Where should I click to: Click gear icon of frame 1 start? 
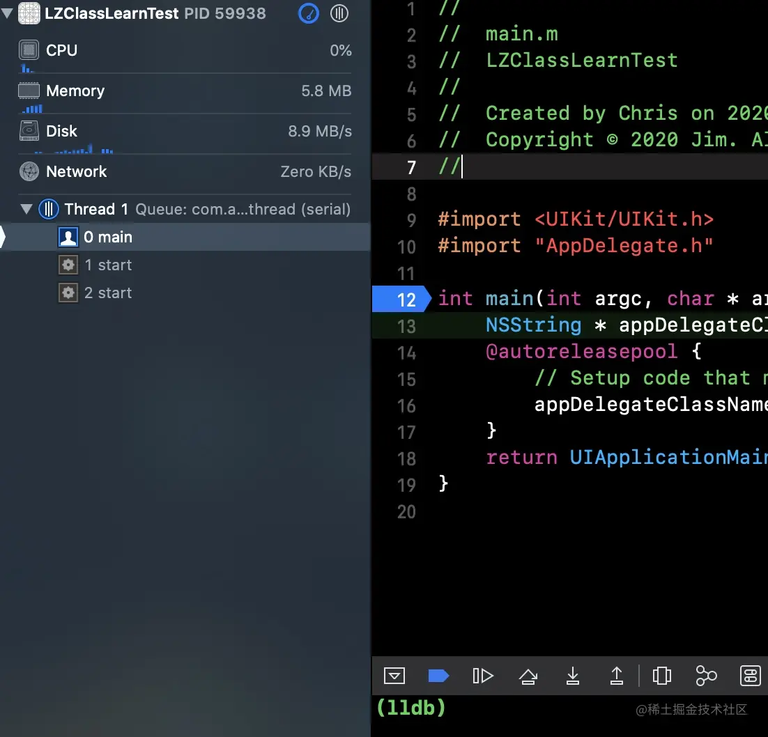point(68,265)
